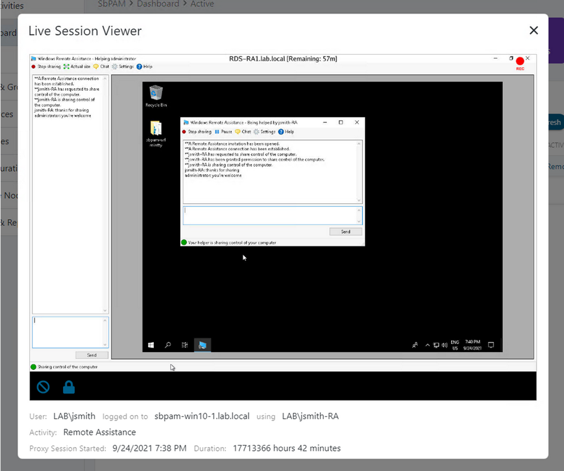564x471 pixels.
Task: Open the Recycle Bin desktop icon
Action: coord(156,95)
